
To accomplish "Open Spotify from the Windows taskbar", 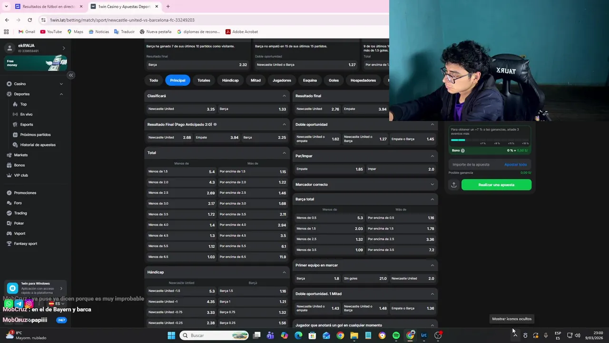I will click(x=396, y=335).
